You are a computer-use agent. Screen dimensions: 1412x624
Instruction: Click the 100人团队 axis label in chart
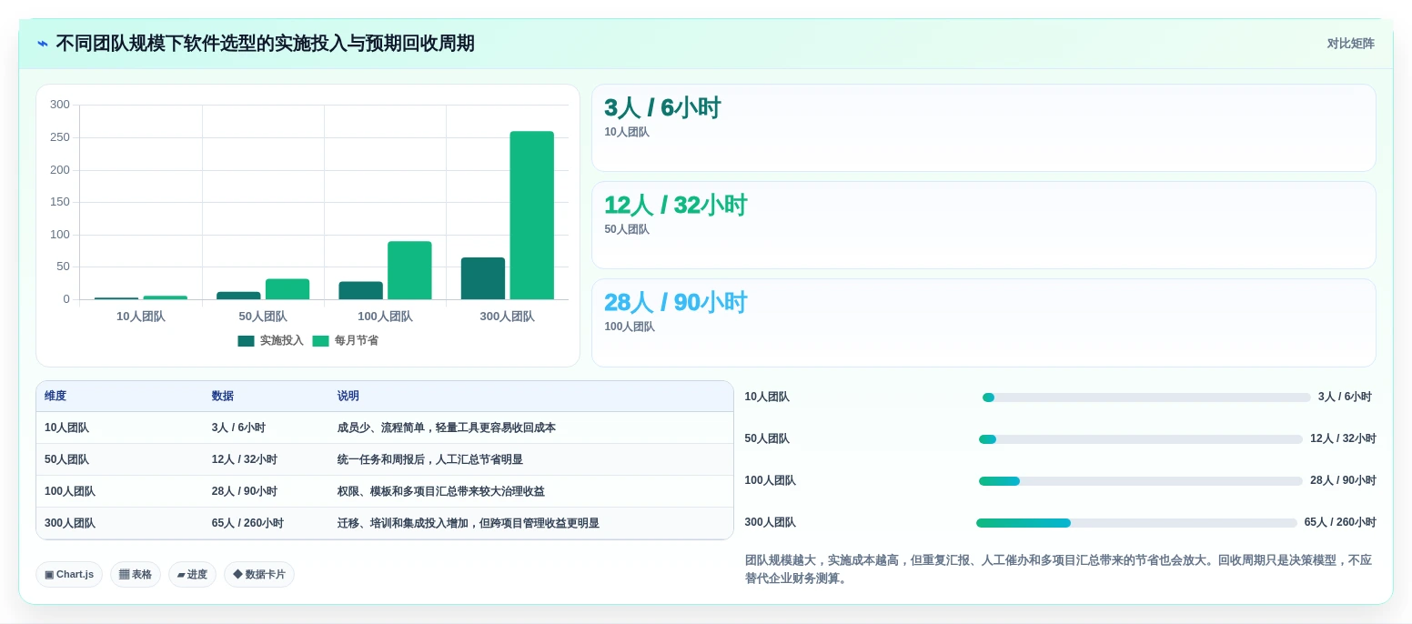(x=385, y=317)
